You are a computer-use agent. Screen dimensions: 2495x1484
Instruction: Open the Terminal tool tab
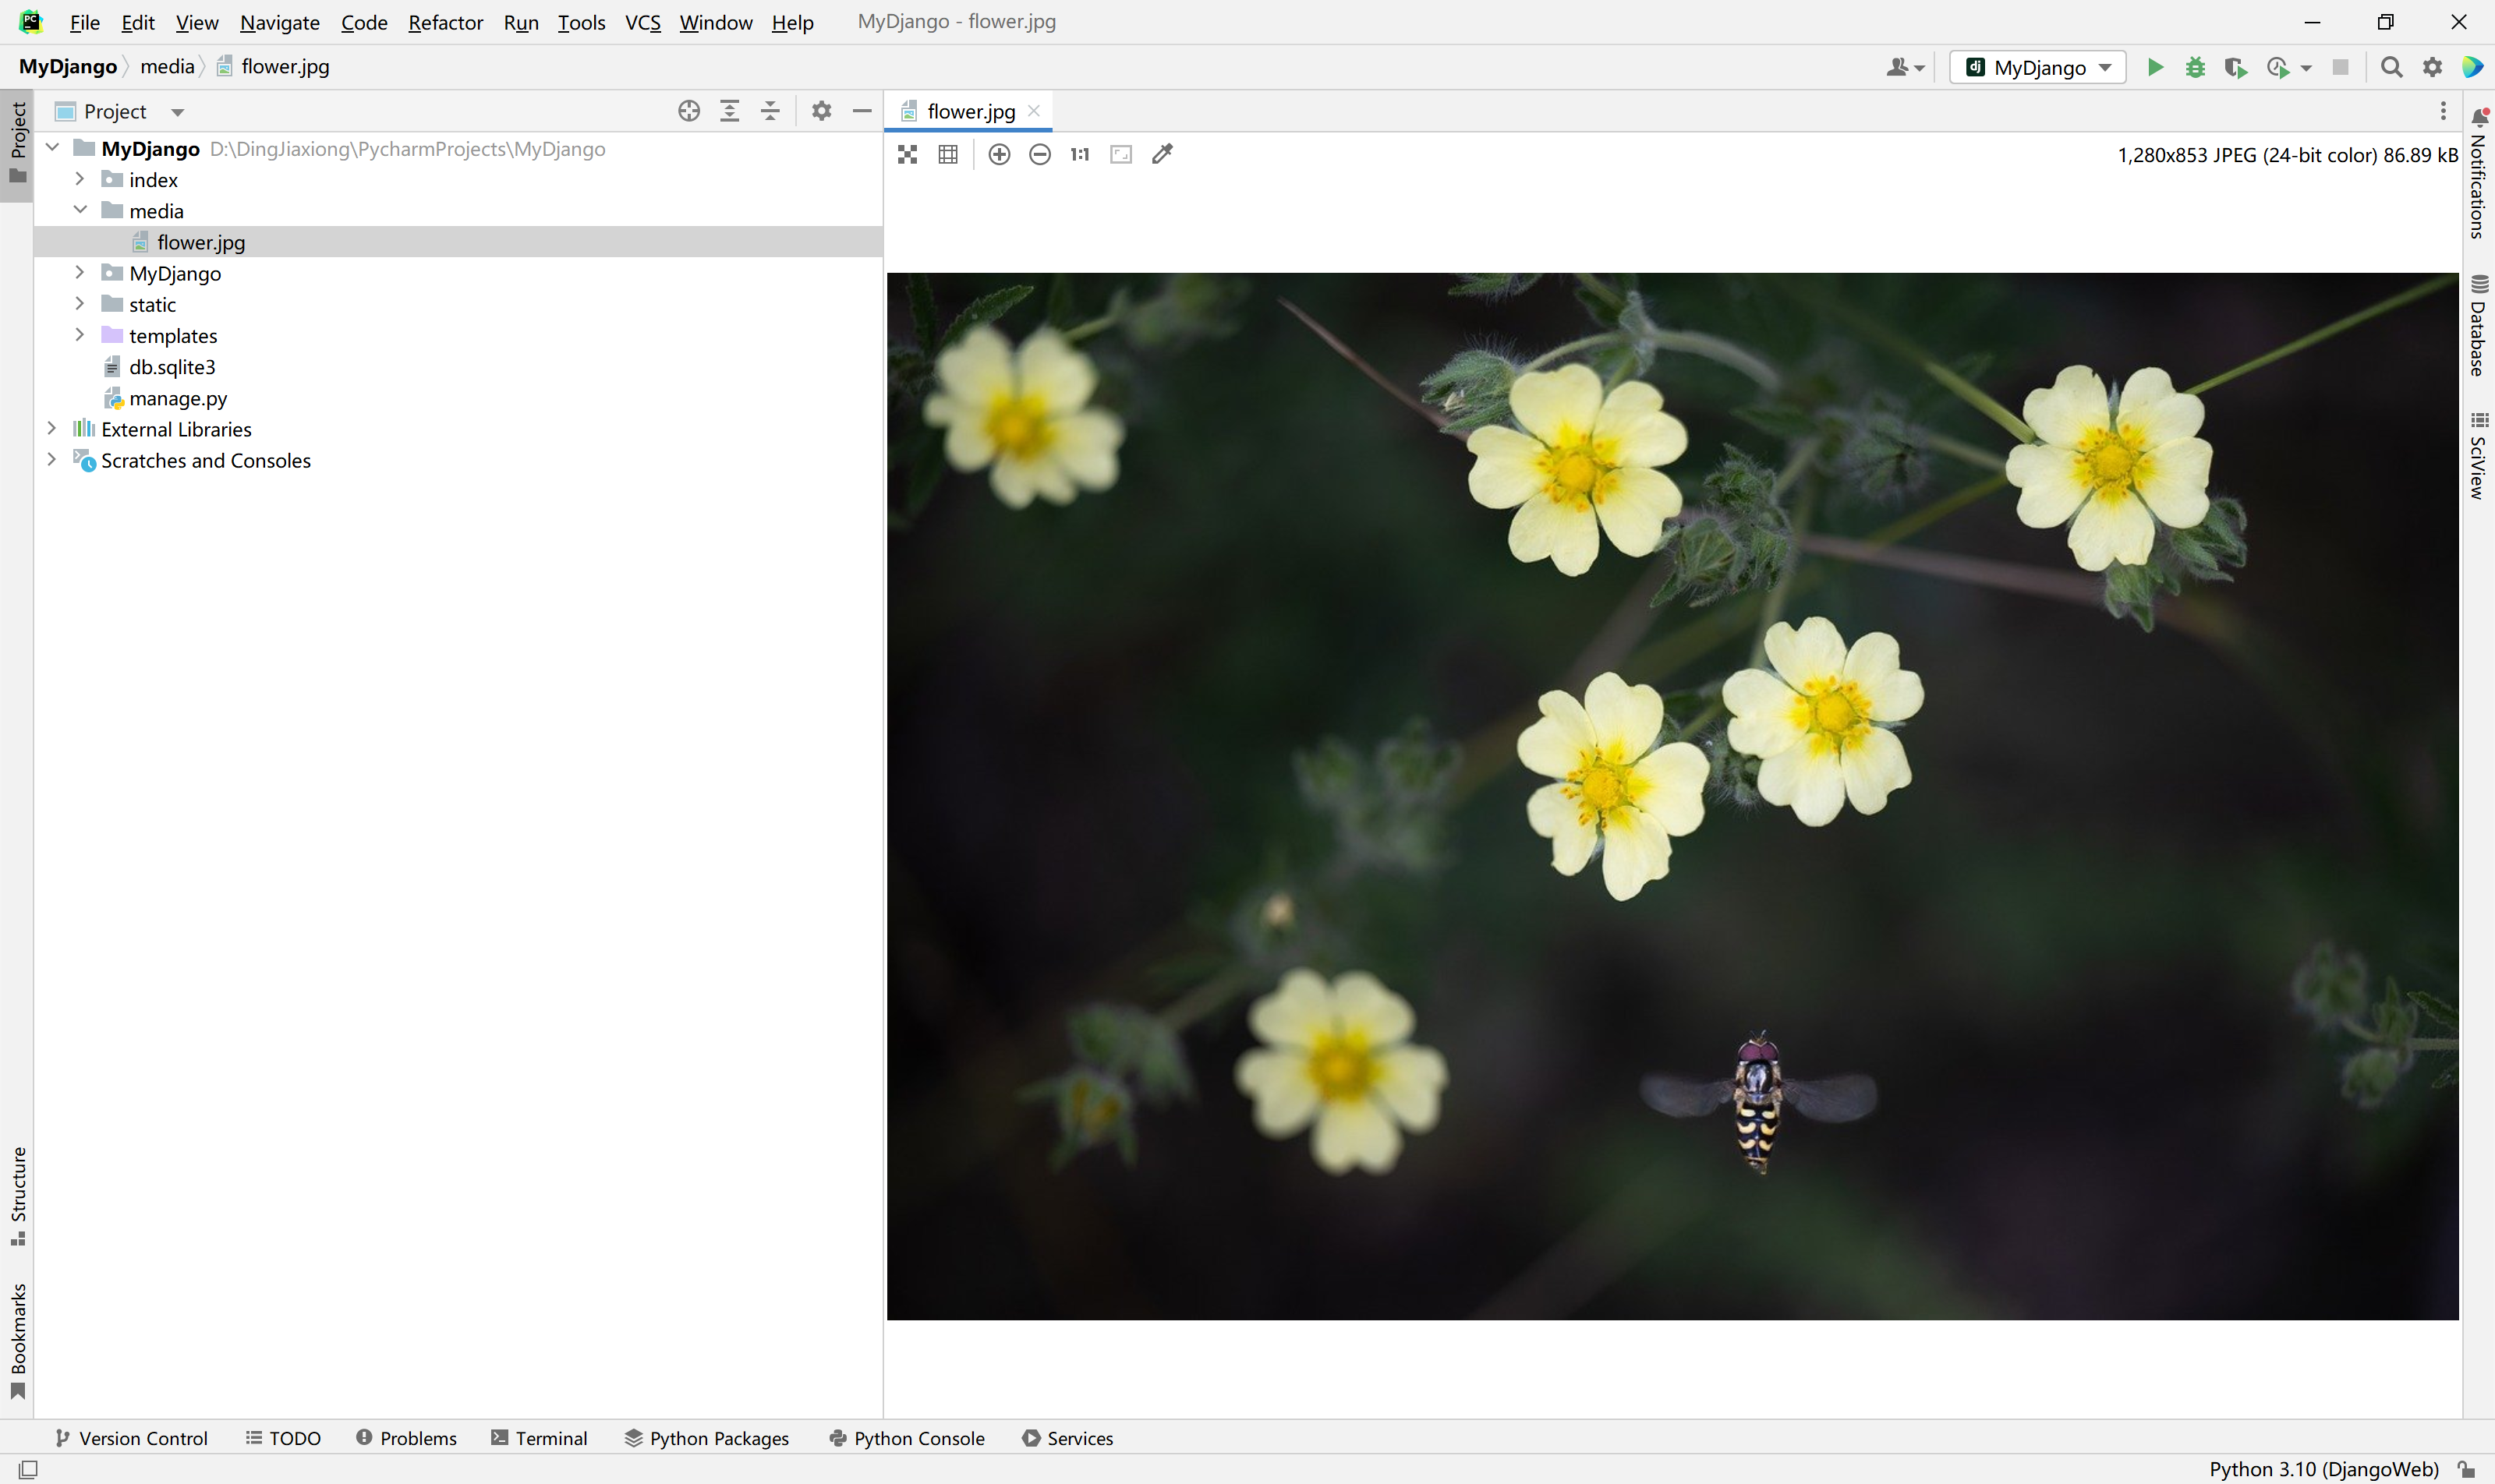click(540, 1438)
